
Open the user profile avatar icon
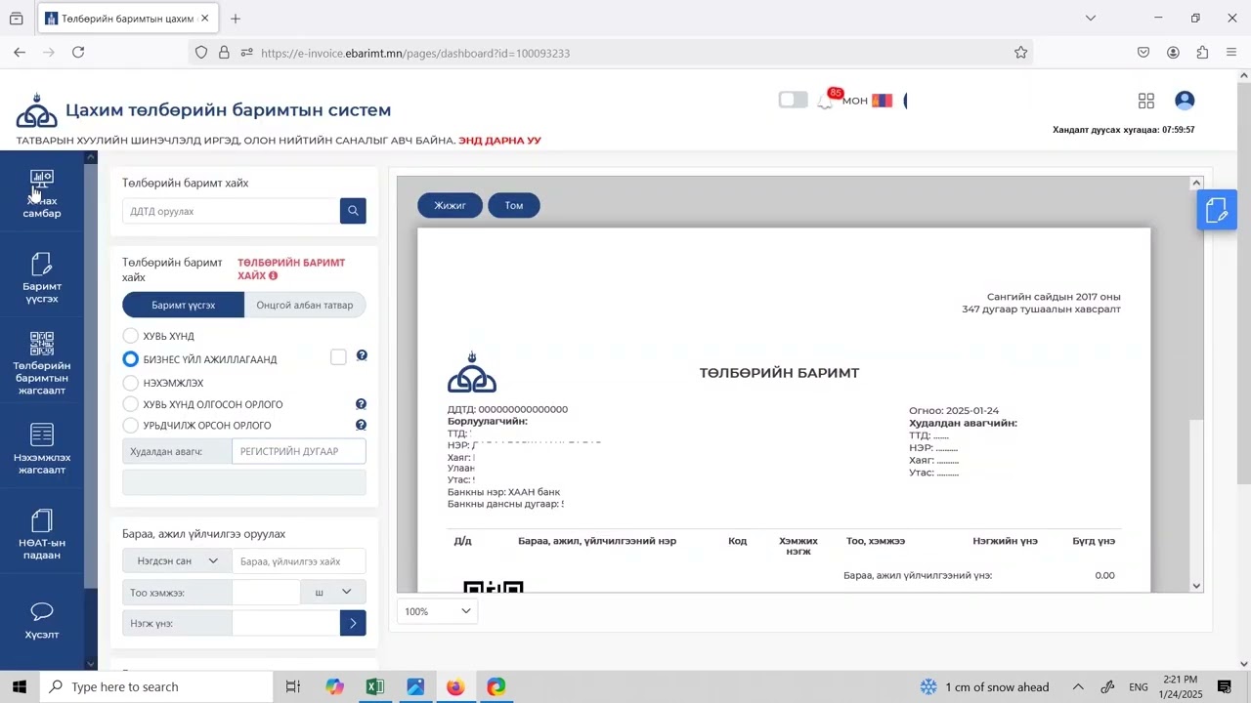coord(1185,101)
